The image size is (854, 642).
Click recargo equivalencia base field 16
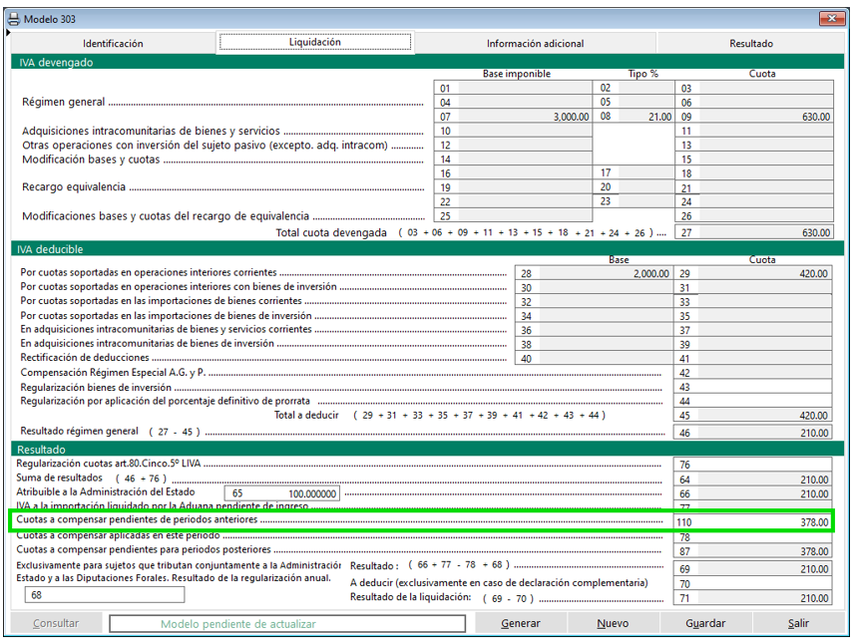point(513,173)
